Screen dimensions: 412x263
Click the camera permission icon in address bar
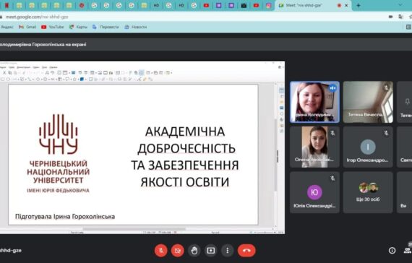(x=391, y=17)
